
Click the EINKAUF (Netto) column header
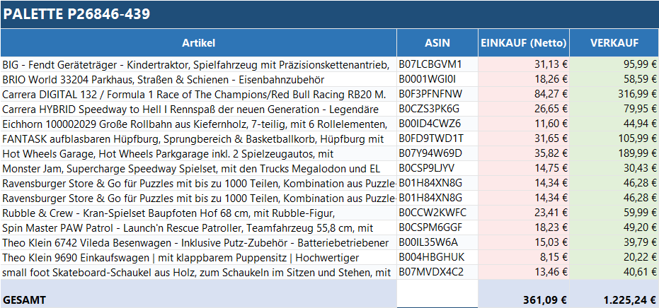(524, 42)
